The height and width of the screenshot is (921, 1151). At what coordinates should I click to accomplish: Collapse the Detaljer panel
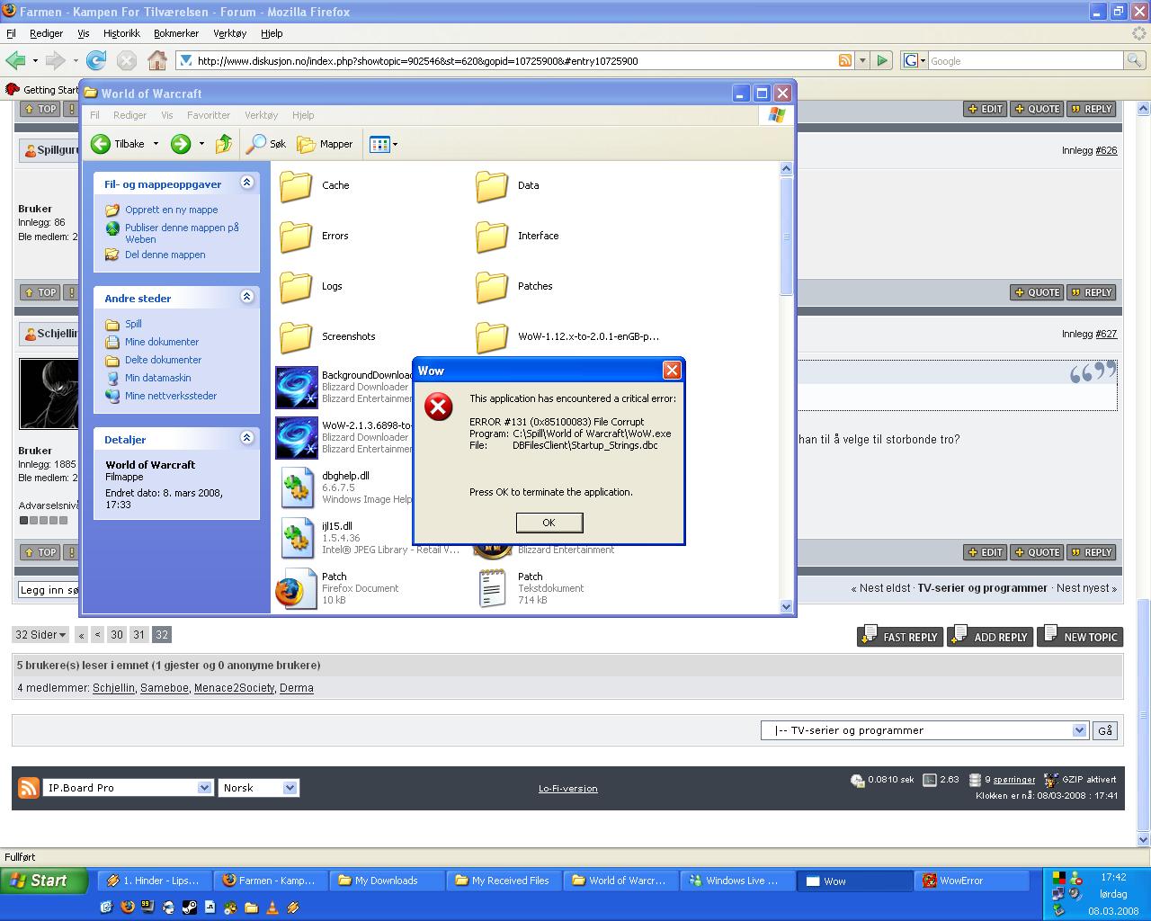(x=246, y=438)
